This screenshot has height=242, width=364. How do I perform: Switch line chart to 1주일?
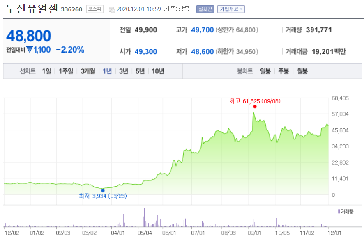coord(66,71)
